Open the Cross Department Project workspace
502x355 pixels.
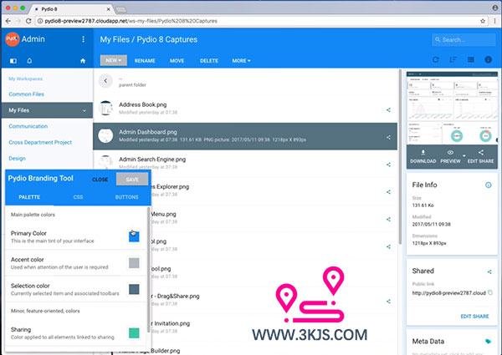[x=40, y=142]
